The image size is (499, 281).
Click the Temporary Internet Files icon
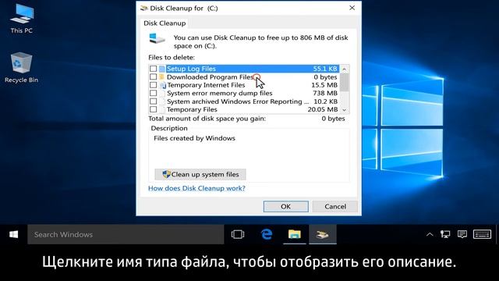(x=163, y=85)
